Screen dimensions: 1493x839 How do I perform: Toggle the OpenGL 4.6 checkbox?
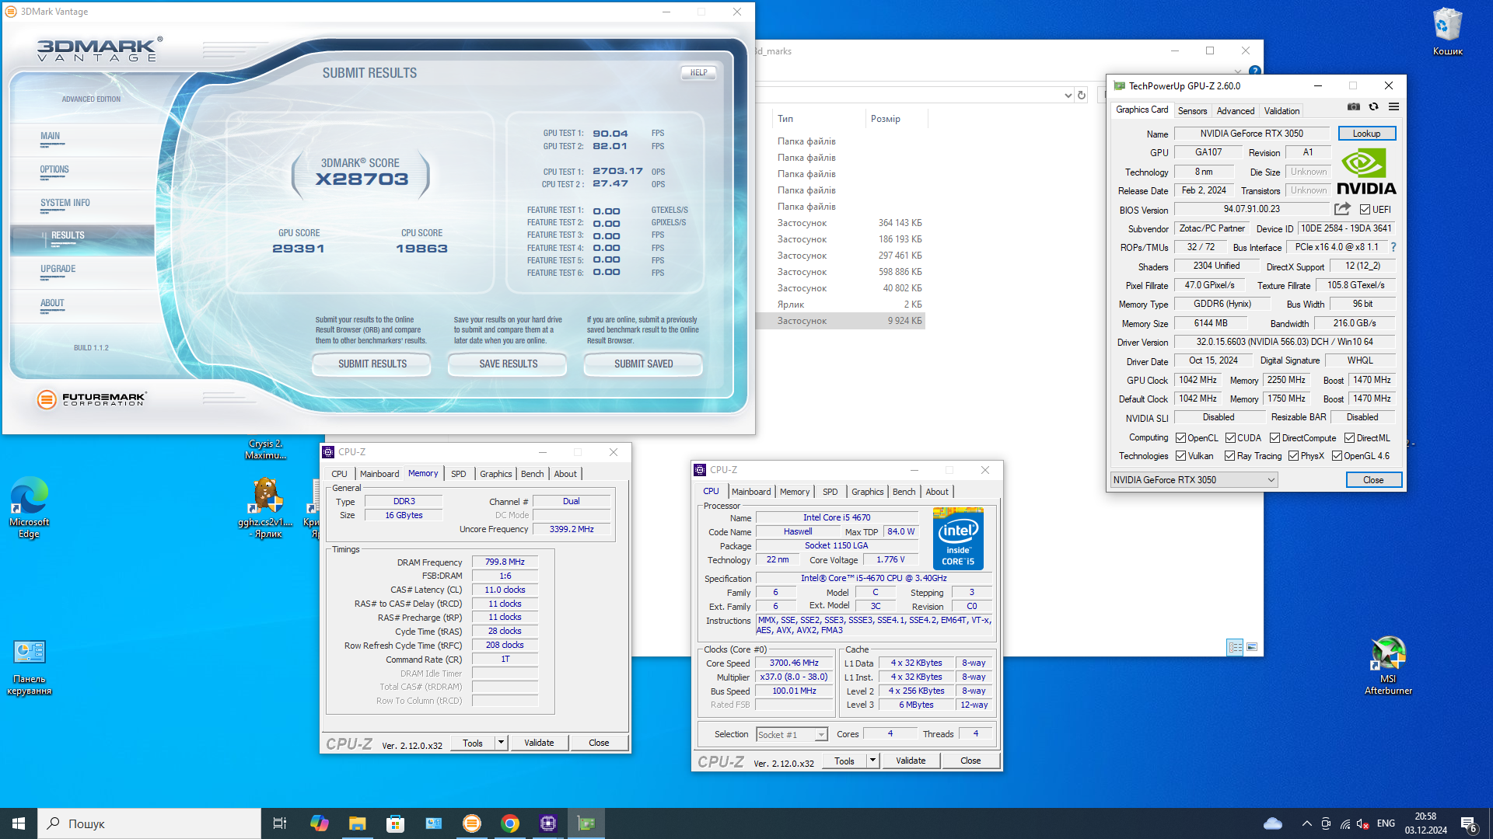pos(1337,456)
